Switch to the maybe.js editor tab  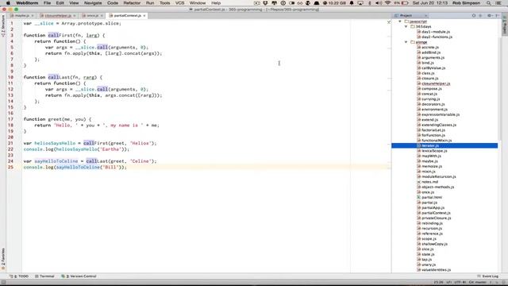coord(22,16)
